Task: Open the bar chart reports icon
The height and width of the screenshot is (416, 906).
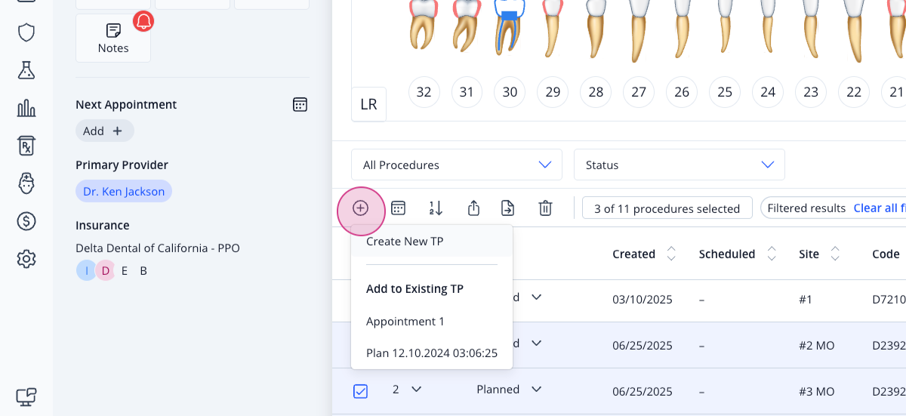Action: [x=26, y=108]
